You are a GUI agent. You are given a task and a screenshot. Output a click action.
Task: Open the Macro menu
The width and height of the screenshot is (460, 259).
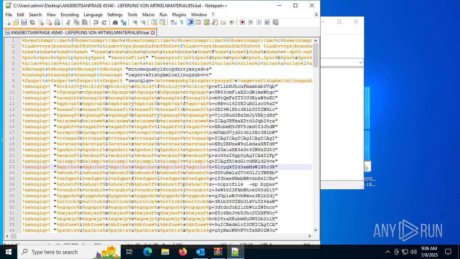148,15
